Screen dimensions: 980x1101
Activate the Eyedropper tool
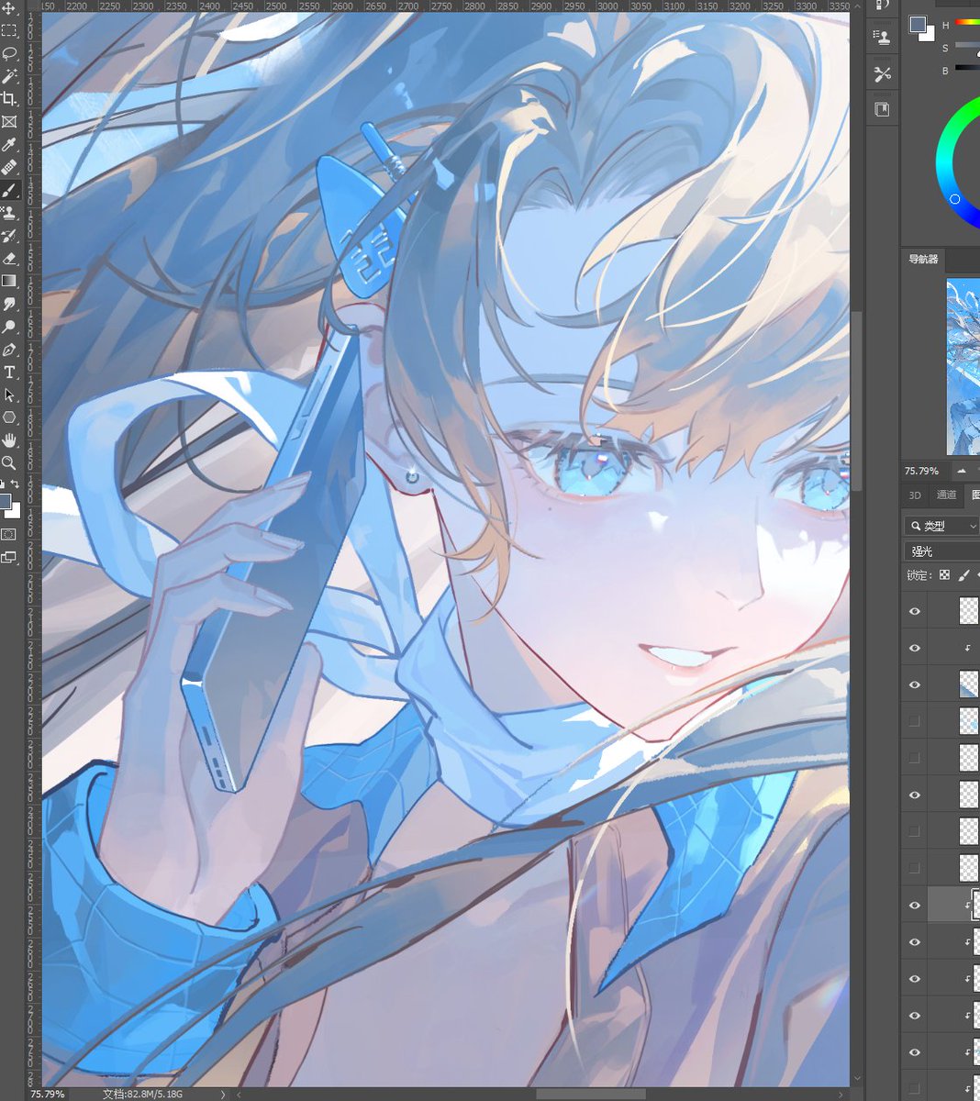point(10,145)
